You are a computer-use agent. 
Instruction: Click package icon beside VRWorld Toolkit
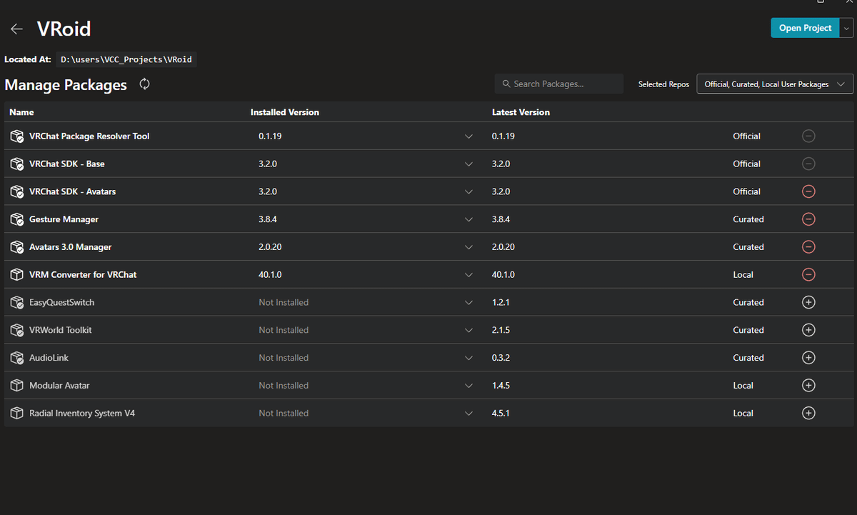tap(17, 330)
